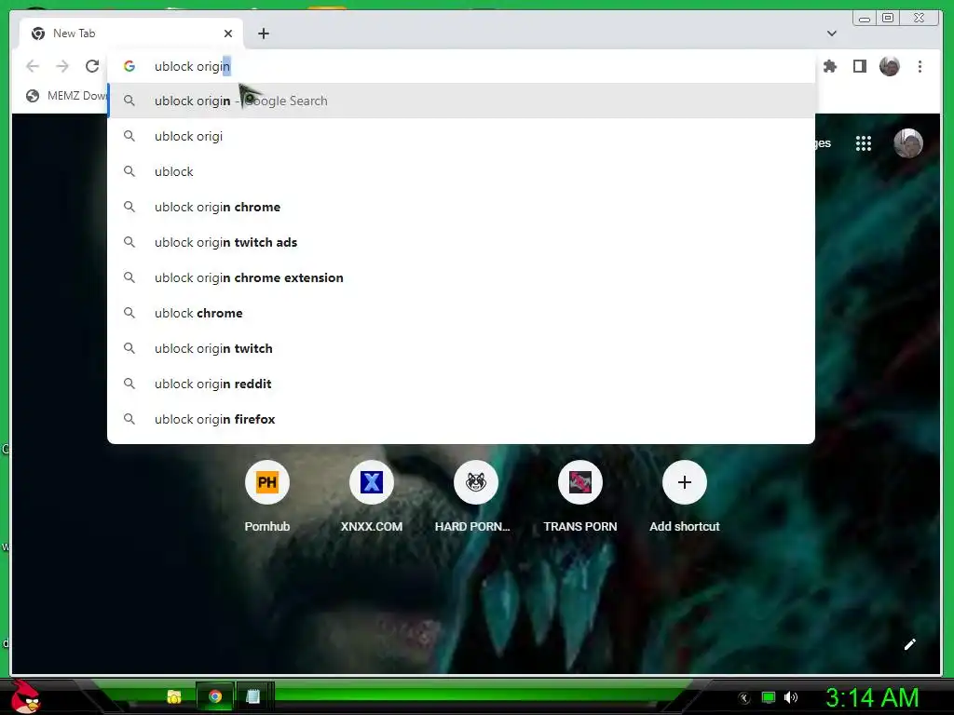Select the 'ublock origi' suggestion
Screen dimensions: 954x715
(461, 136)
